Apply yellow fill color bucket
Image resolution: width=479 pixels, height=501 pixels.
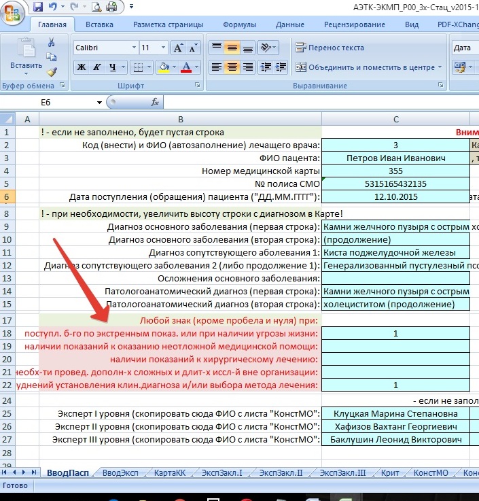click(164, 67)
